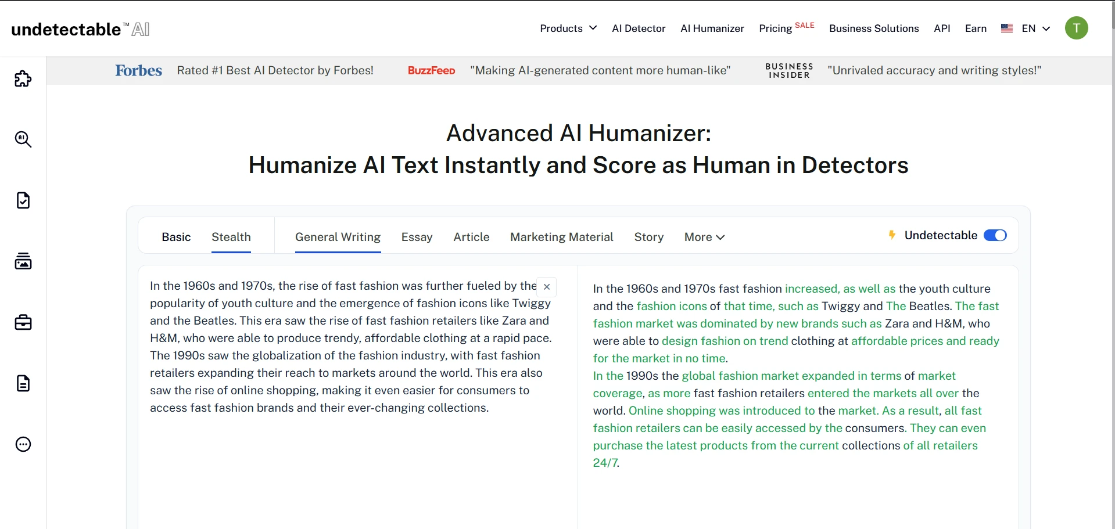Select the General Writing tab

point(338,237)
